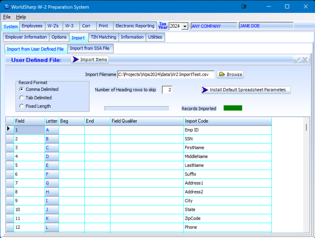Screen dimensions: 315x238
Task: Click the Field column header
Action: tap(29, 121)
